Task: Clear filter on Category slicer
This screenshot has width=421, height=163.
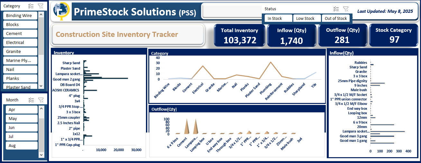Action: click(x=41, y=6)
